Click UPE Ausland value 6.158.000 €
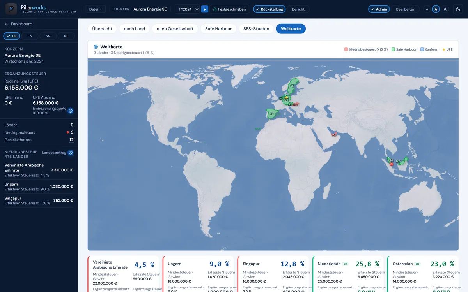468x292 pixels. click(46, 103)
